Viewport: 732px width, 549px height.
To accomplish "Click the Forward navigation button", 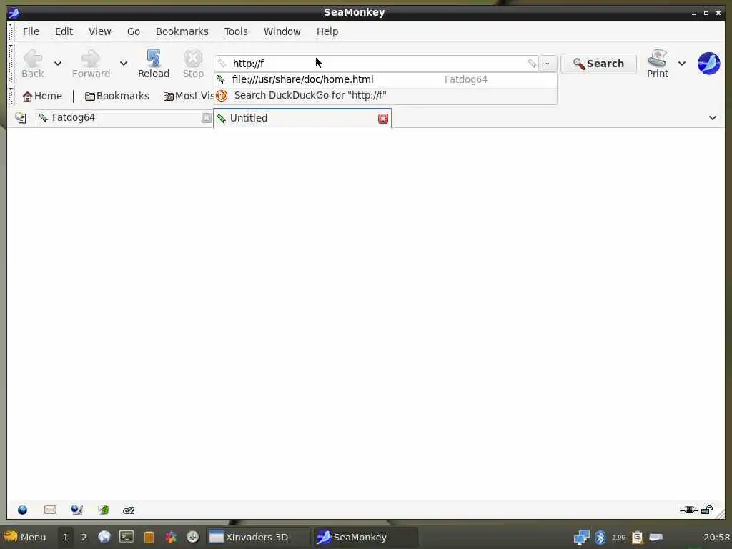I will (x=91, y=64).
